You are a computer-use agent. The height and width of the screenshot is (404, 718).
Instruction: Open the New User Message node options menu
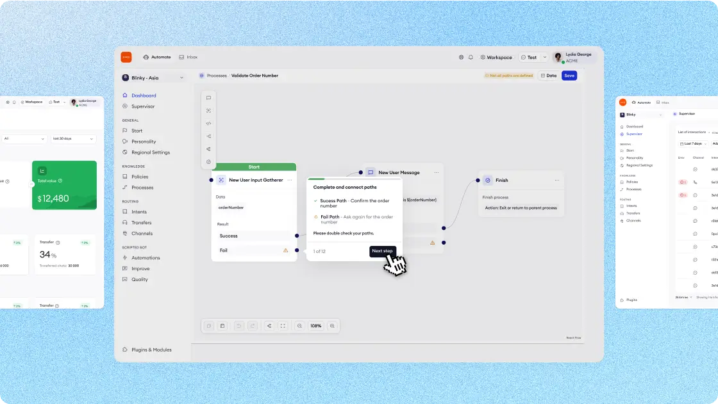coord(437,172)
